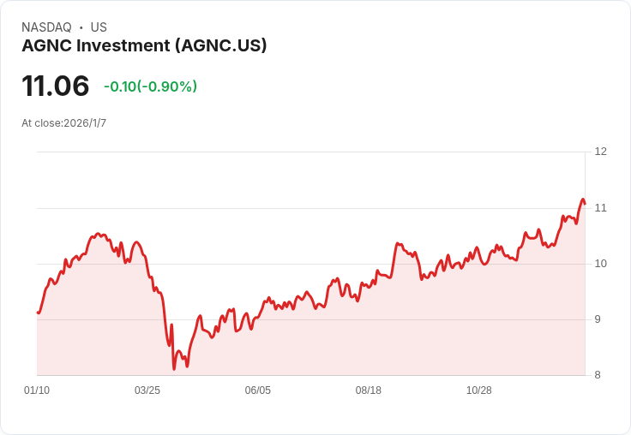Click the lowest dip on the price line

(174, 369)
